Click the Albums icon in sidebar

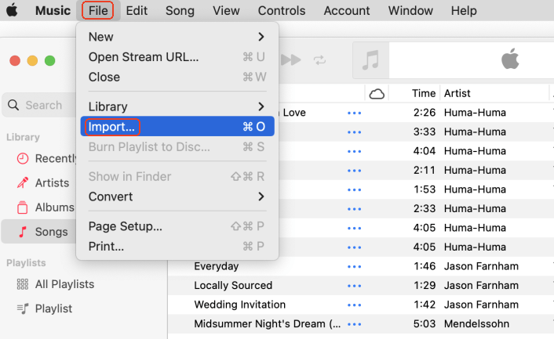pos(23,207)
